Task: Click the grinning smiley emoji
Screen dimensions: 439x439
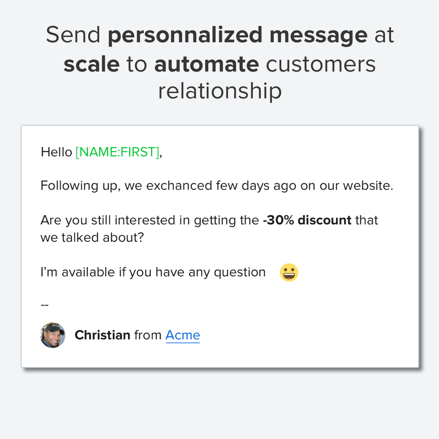Action: (289, 272)
